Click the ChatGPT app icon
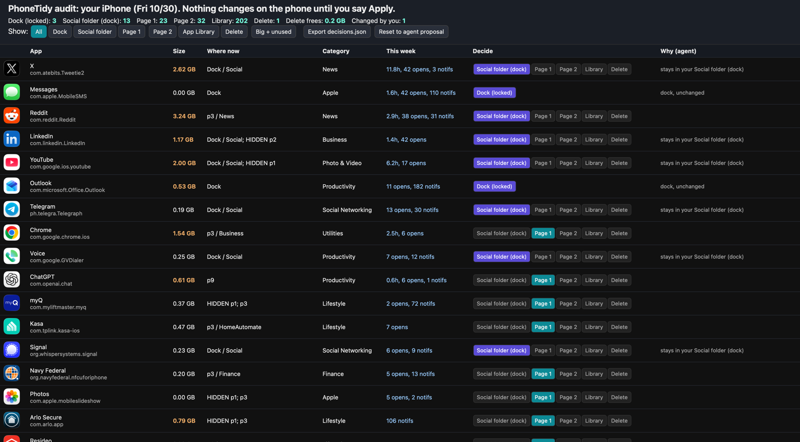The image size is (800, 442). tap(11, 280)
